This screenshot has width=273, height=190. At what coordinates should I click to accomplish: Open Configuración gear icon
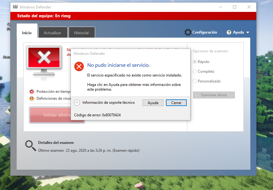[188, 32]
